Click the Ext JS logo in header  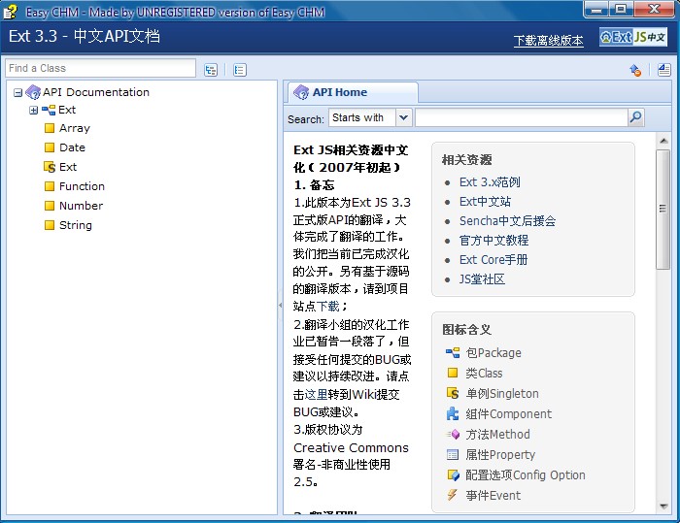pyautogui.click(x=633, y=38)
